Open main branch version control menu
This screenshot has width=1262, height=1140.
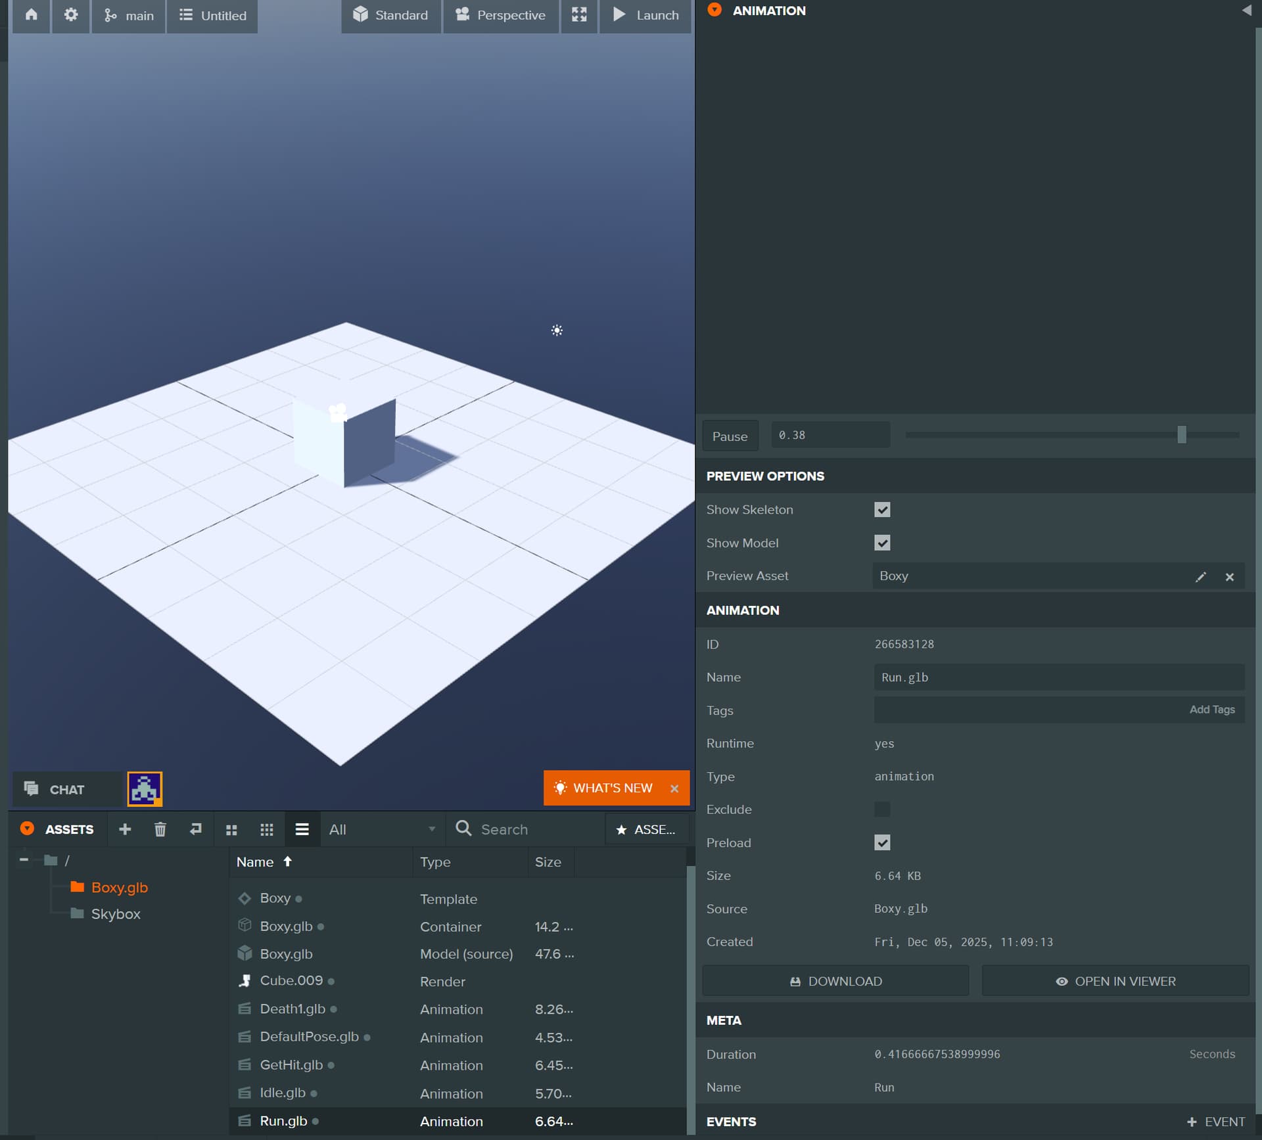click(129, 15)
